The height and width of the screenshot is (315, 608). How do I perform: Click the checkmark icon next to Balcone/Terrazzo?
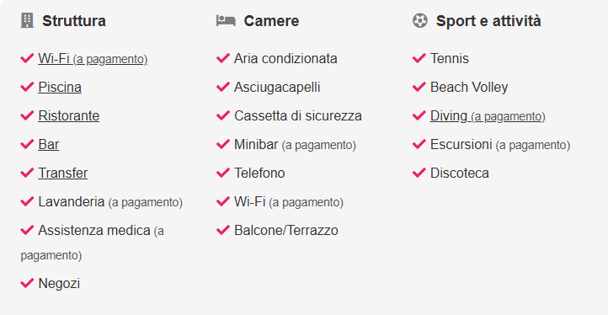[223, 230]
